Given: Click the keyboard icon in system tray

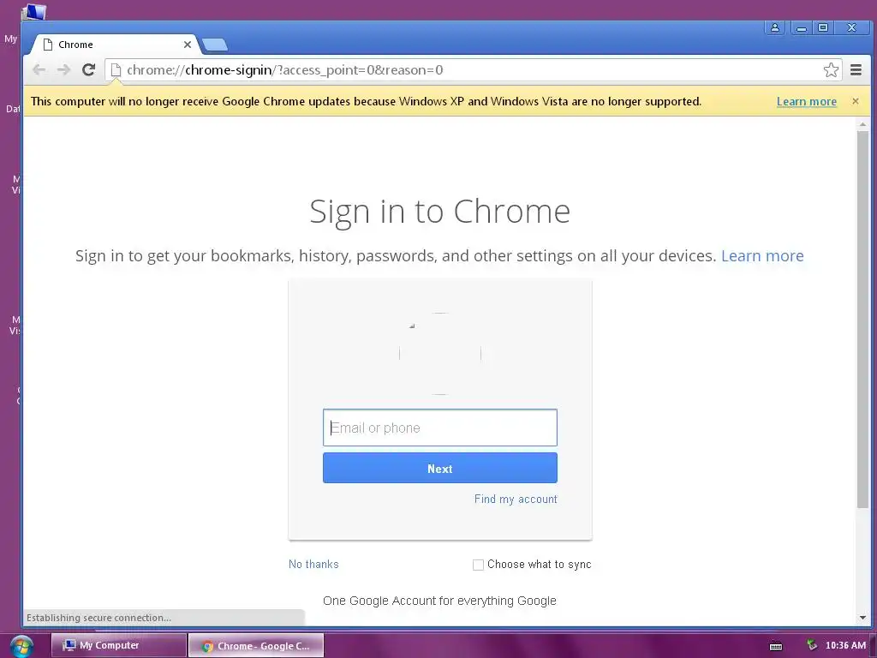Looking at the screenshot, I should point(776,646).
